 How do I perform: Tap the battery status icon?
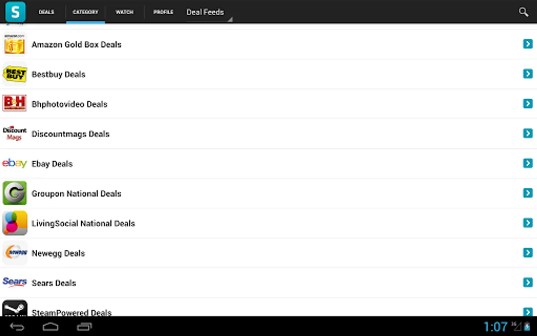click(527, 326)
